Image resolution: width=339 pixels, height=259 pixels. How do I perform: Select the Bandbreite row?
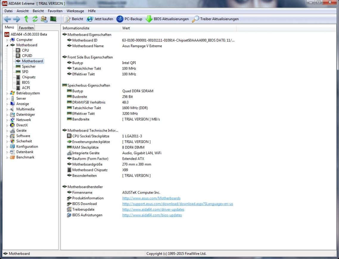tap(113, 119)
